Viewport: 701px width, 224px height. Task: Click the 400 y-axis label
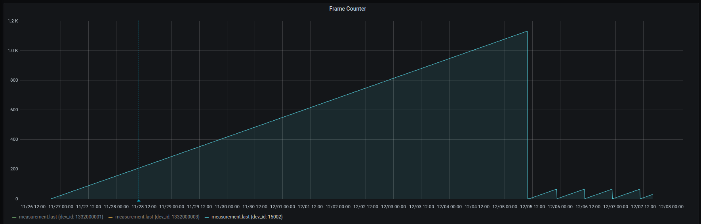tap(14, 139)
